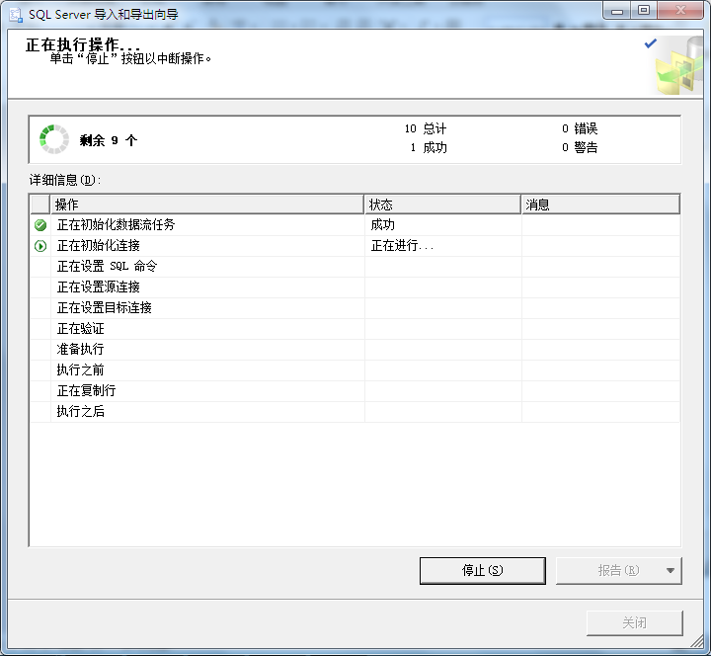Screen dimensions: 711x656
Task: Click the 状态 column header
Action: 442,205
